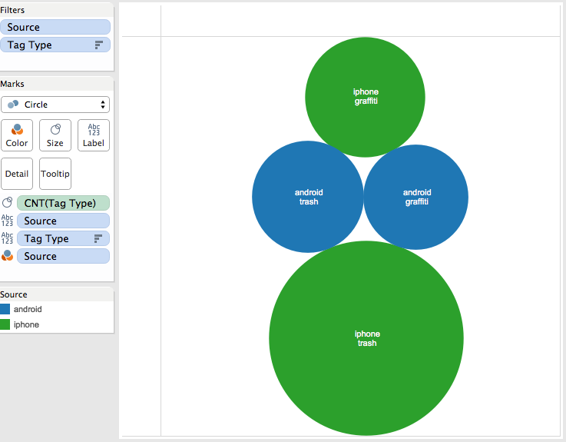The height and width of the screenshot is (442, 566).
Task: Click the stepper arrows on mark type dropdown
Action: coord(103,105)
